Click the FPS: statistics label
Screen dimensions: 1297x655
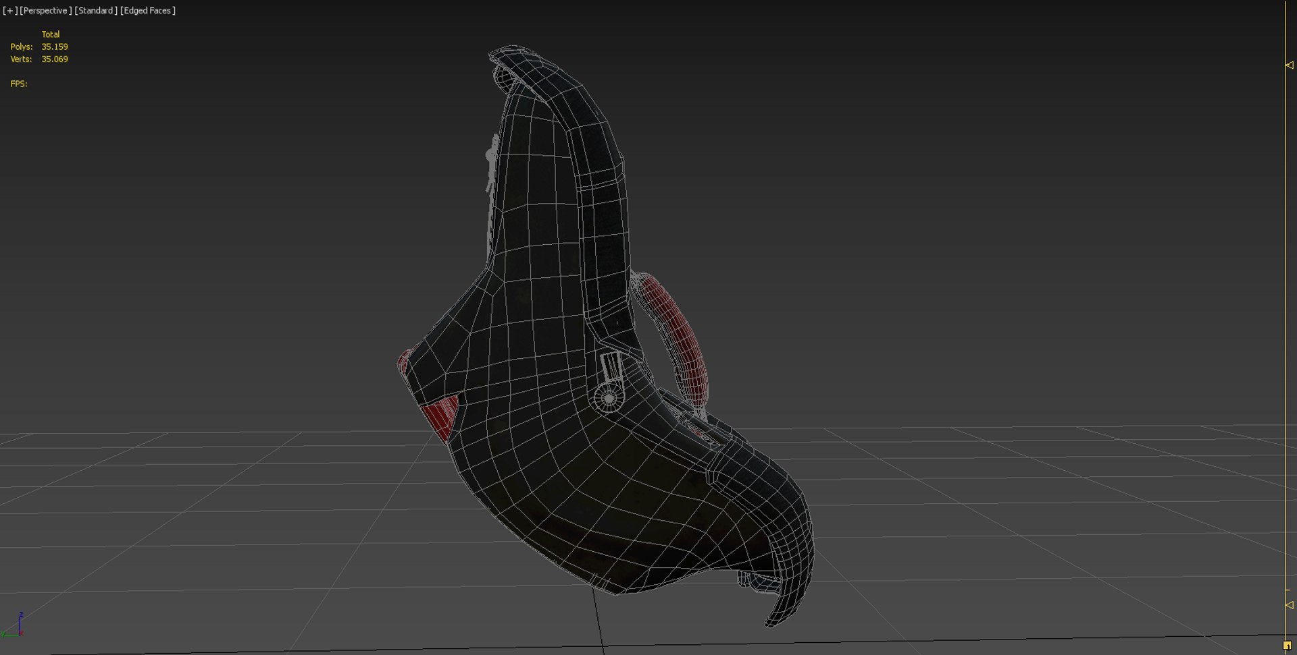(x=19, y=84)
